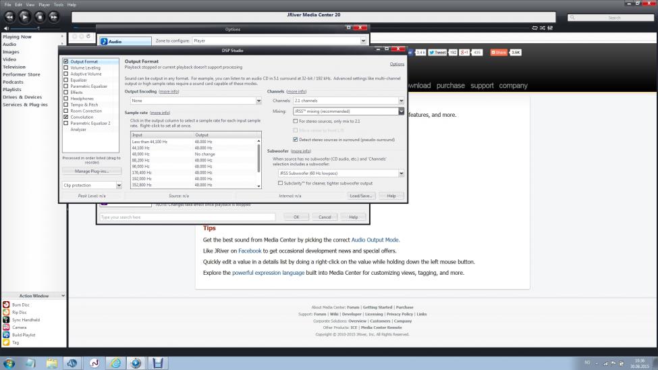Image resolution: width=658 pixels, height=370 pixels.
Task: Uncheck 'Detect stereo sources in surround'
Action: (x=296, y=140)
